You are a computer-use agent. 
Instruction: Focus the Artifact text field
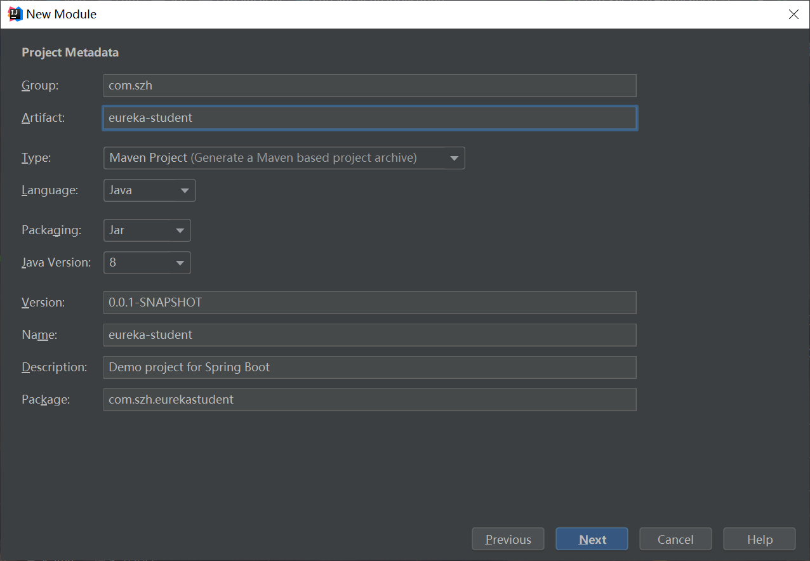(x=370, y=118)
